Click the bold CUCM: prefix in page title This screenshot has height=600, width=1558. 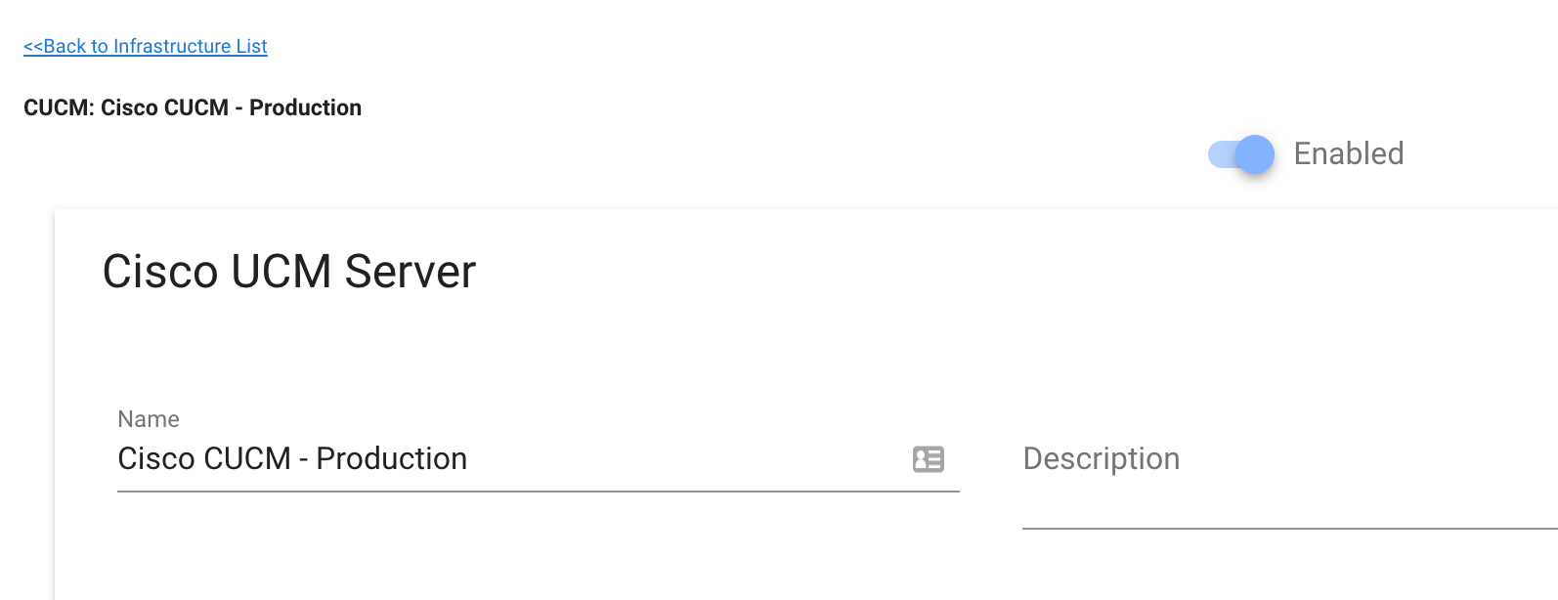(59, 107)
